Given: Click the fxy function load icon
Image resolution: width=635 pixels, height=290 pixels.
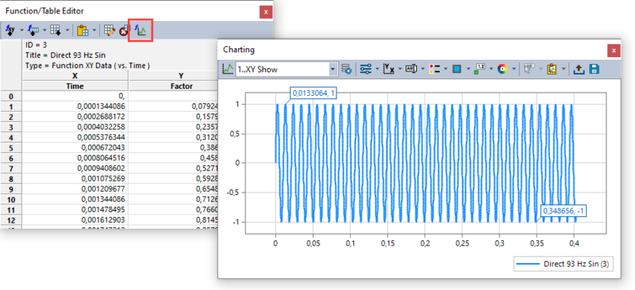Looking at the screenshot, I should [10, 30].
